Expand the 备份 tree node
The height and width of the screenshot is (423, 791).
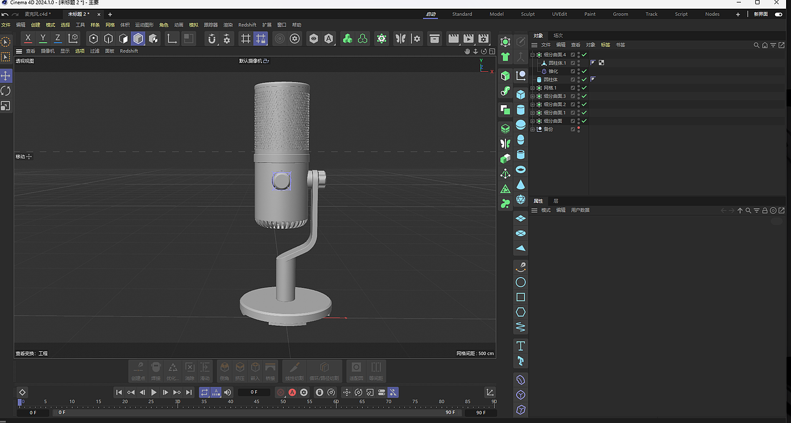coord(533,129)
